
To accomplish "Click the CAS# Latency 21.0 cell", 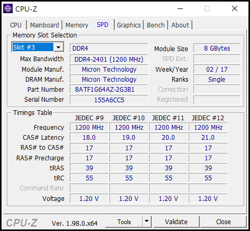I will tap(208, 137).
